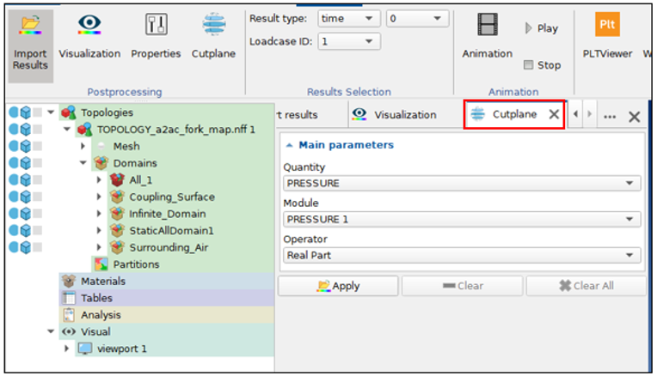Open the Animation filmstrip icon
Image resolution: width=657 pixels, height=376 pixels.
[x=488, y=24]
